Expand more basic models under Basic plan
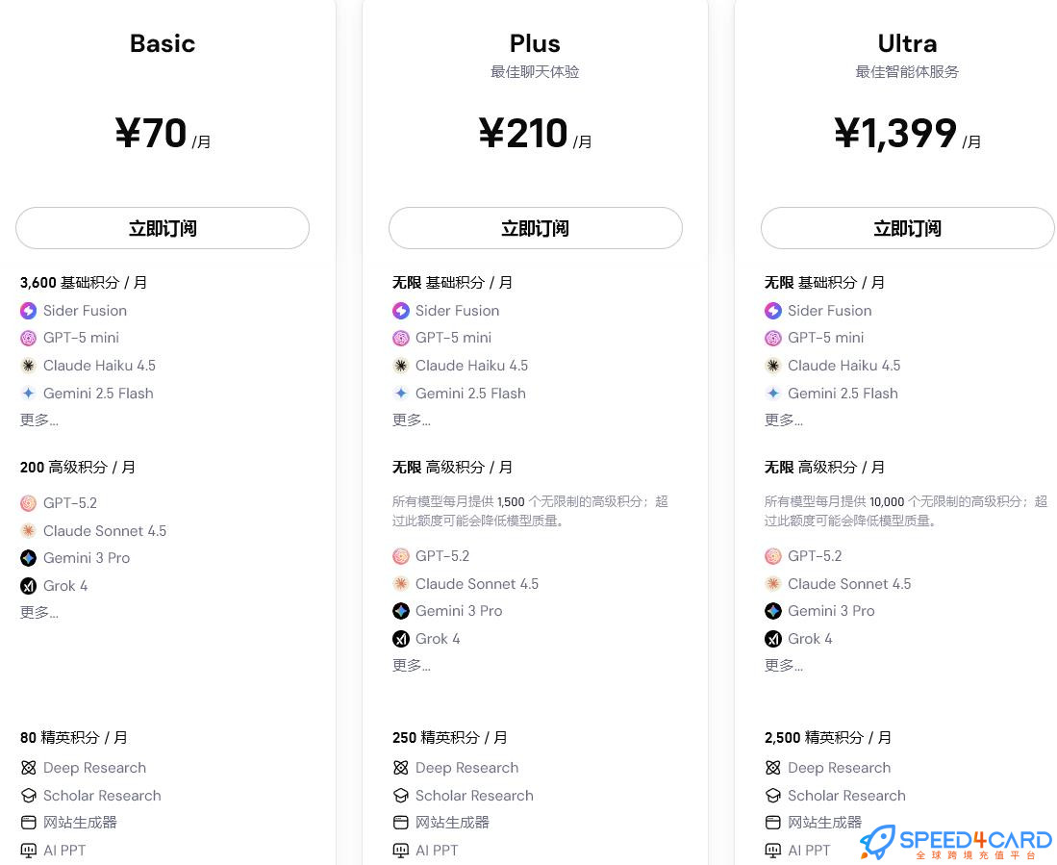The height and width of the screenshot is (865, 1057). (39, 420)
